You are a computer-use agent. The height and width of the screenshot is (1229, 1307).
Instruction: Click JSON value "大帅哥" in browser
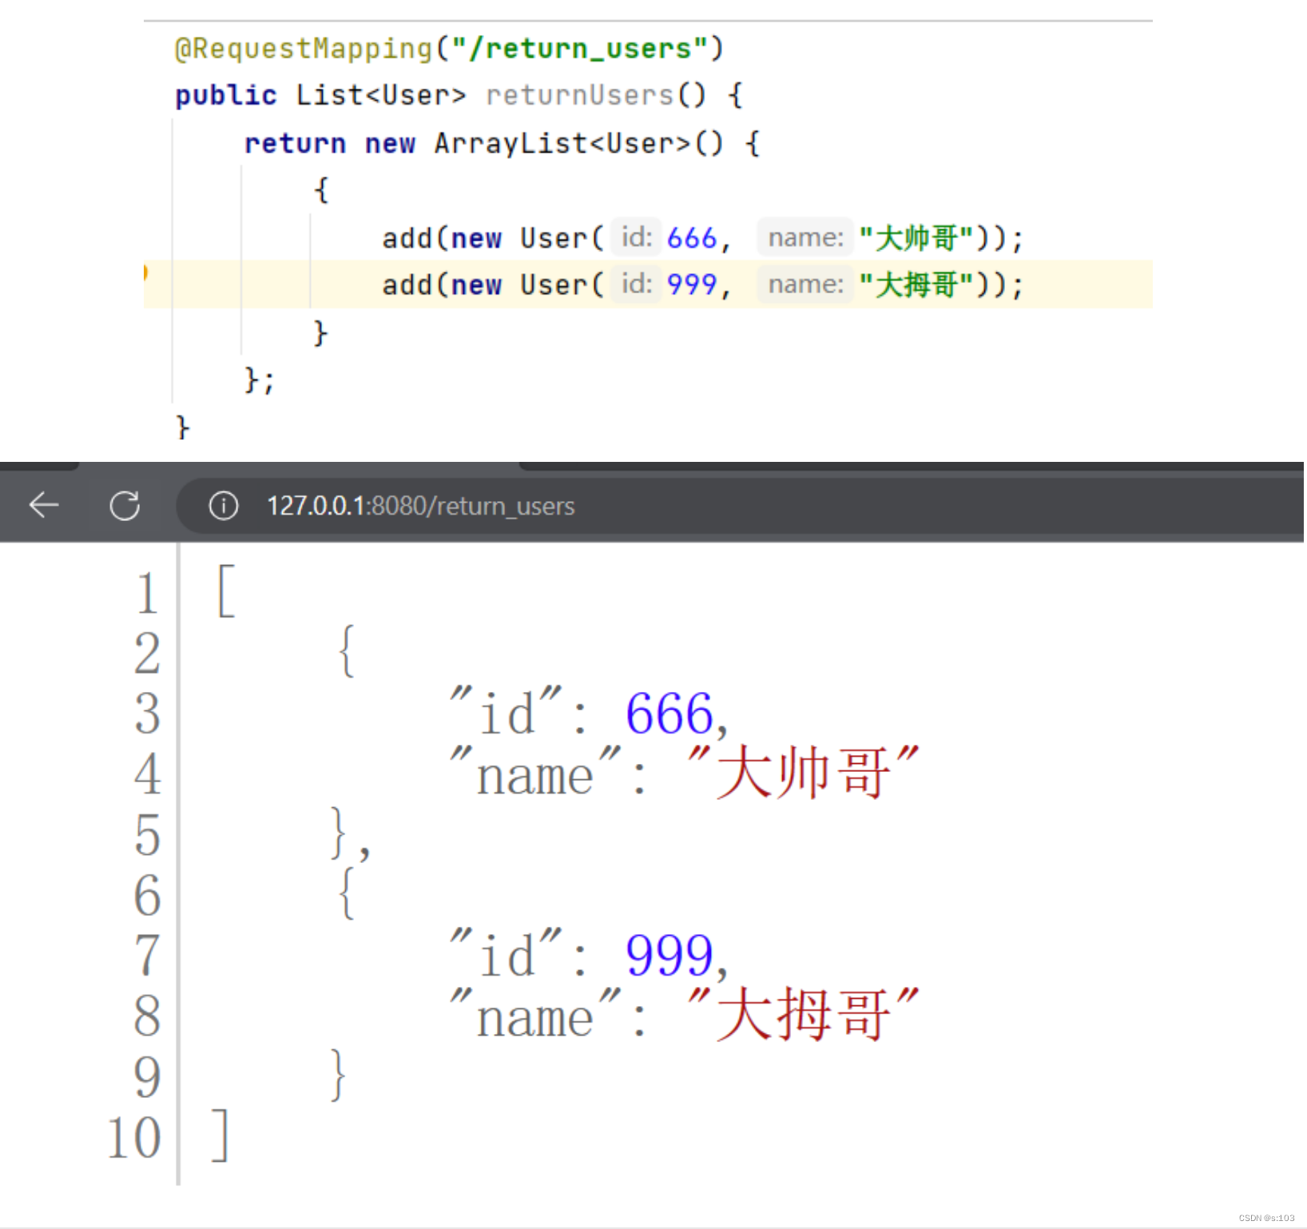click(803, 773)
